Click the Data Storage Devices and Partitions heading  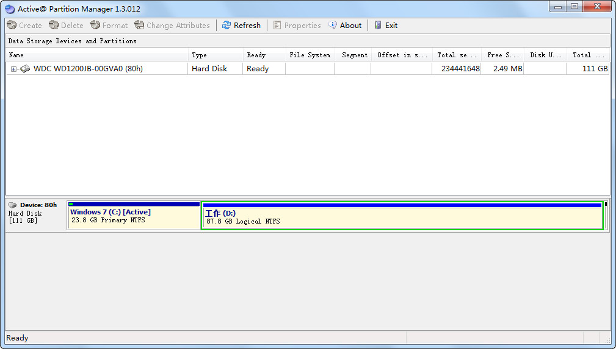pos(72,41)
